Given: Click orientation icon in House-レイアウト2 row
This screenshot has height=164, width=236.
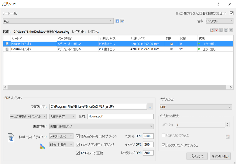Looking at the screenshot, I should (x=171, y=49).
